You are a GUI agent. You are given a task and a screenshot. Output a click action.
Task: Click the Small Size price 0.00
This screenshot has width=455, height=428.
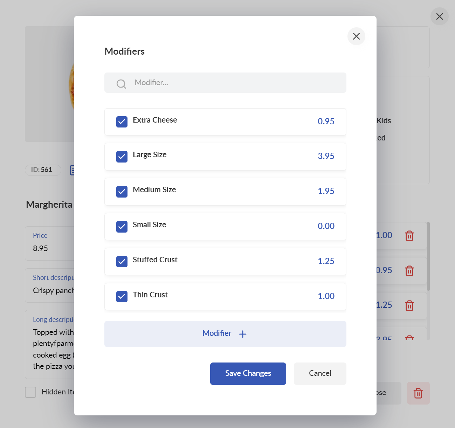pos(326,226)
